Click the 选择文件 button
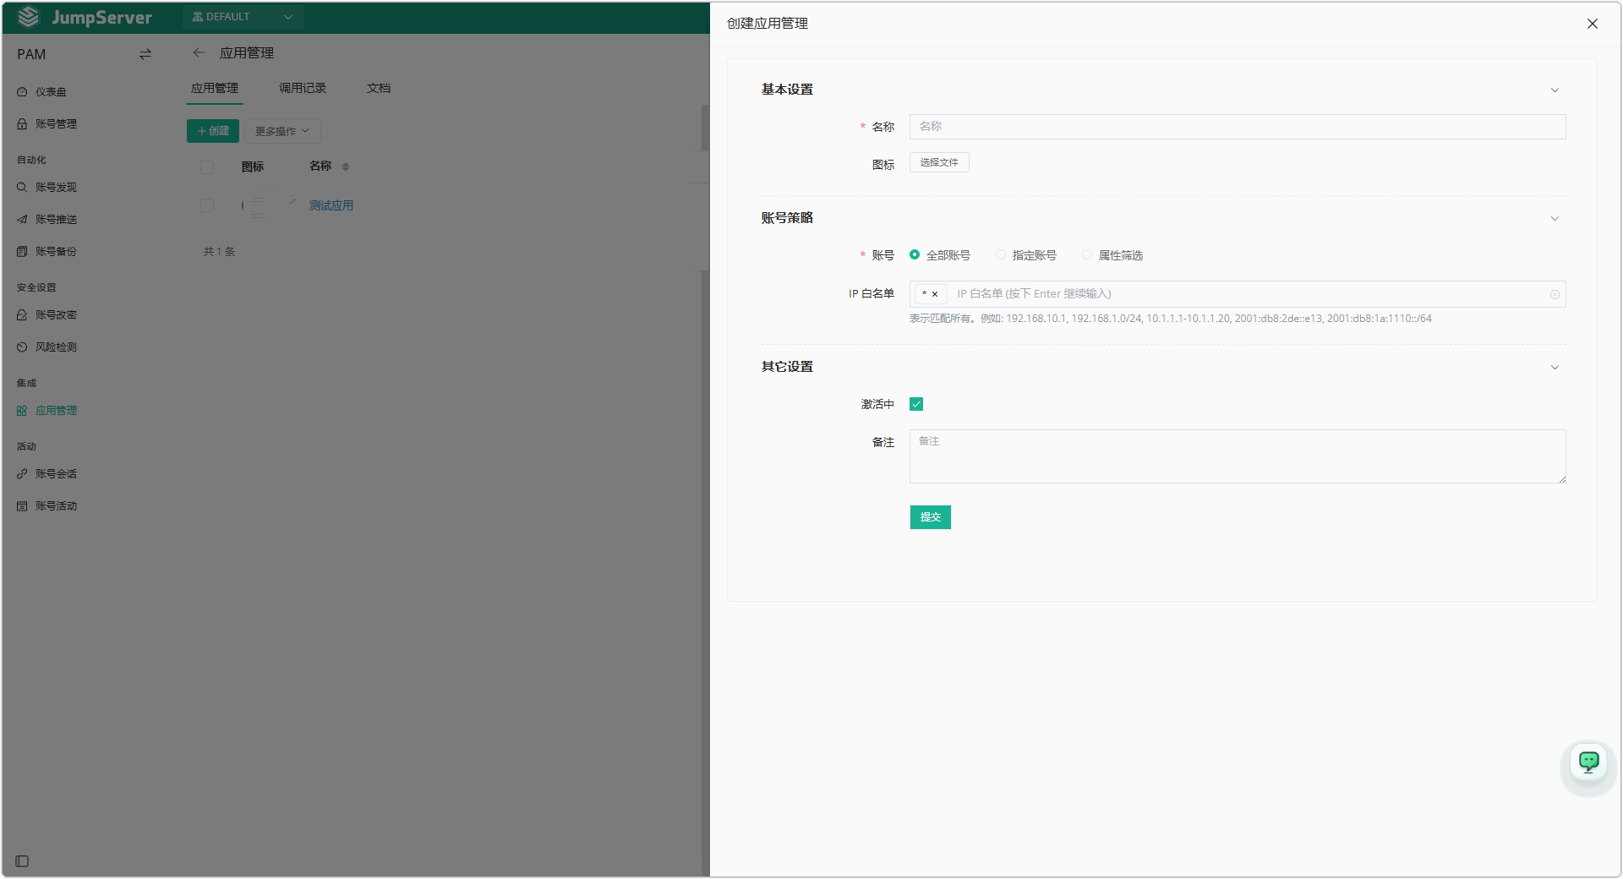This screenshot has width=1623, height=879. [x=939, y=162]
